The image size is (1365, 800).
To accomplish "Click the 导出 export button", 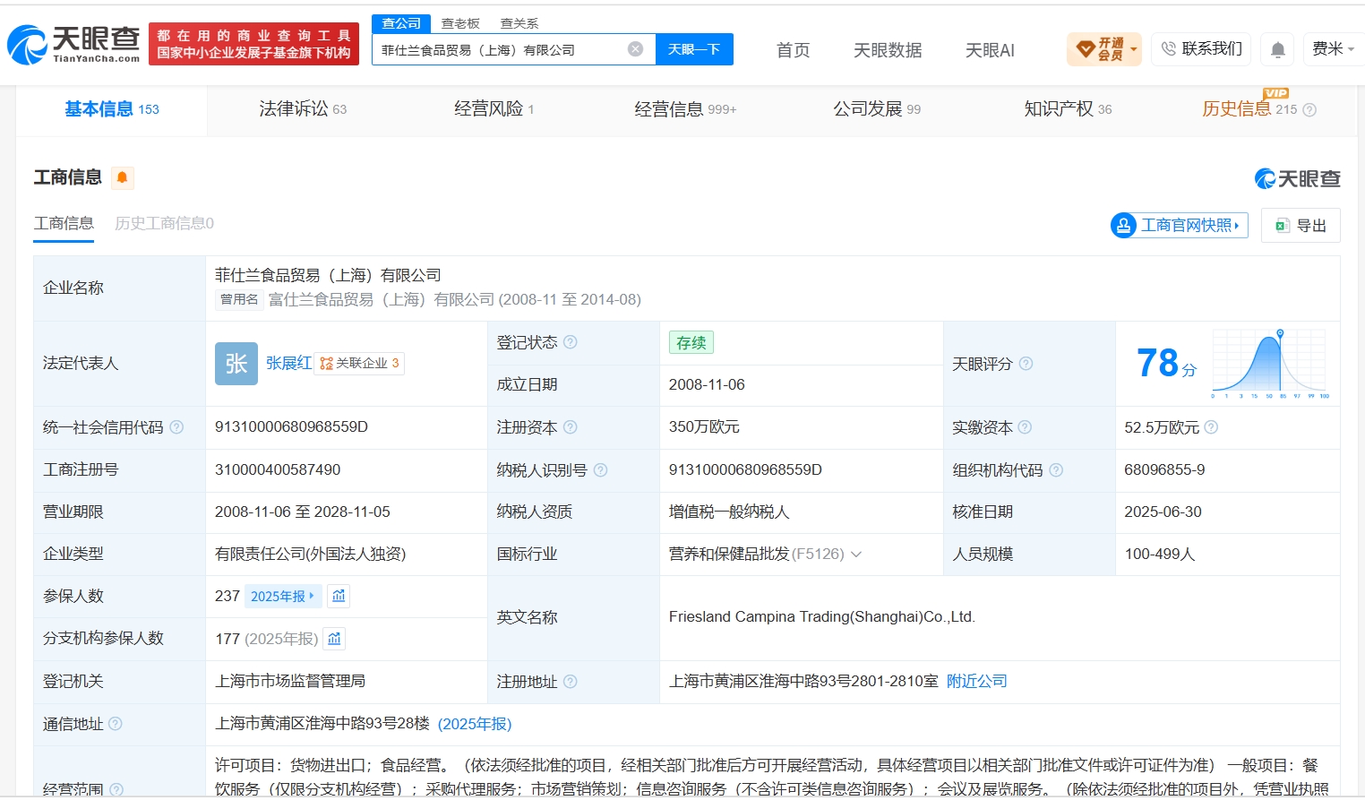I will [1301, 226].
